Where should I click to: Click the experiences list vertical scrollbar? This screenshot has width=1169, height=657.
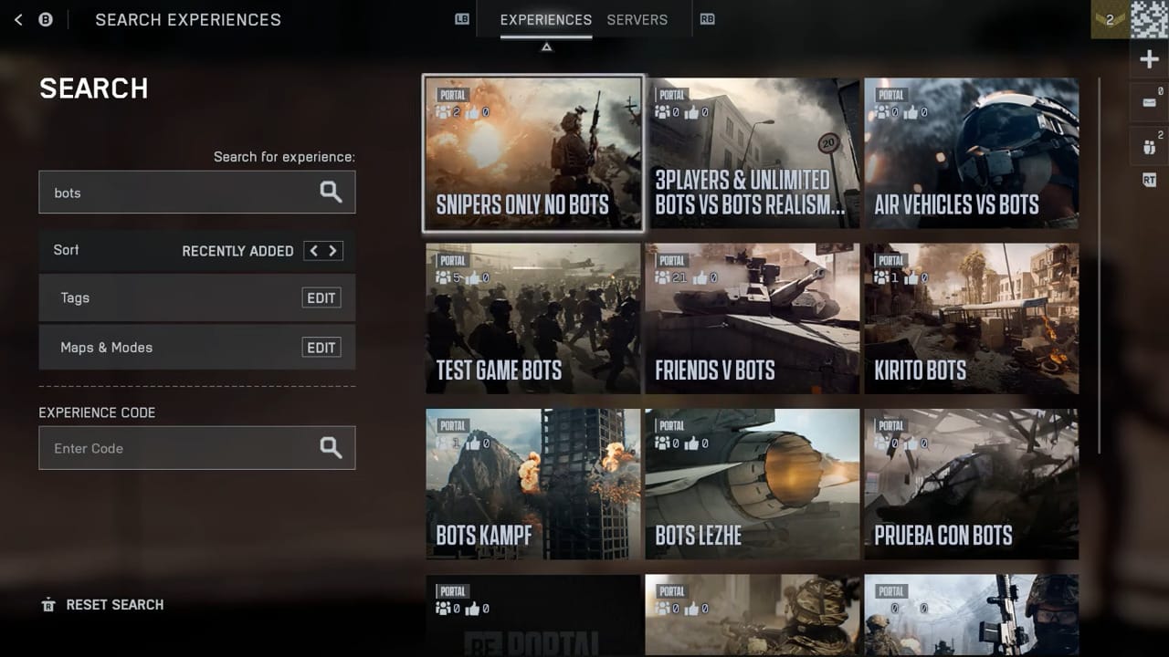click(x=1100, y=265)
